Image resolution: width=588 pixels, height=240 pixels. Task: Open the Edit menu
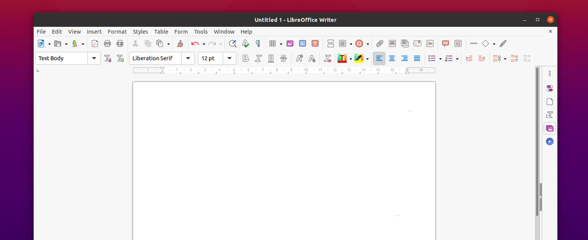[x=57, y=31]
